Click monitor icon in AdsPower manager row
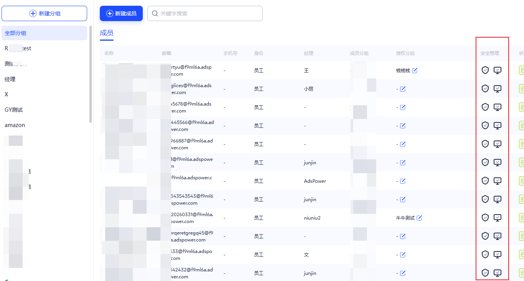Image resolution: width=524 pixels, height=281 pixels. [x=498, y=181]
